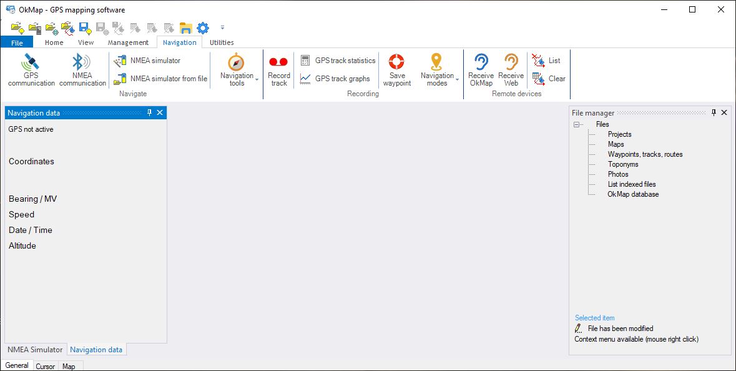Click grey save with globe icon

102,28
